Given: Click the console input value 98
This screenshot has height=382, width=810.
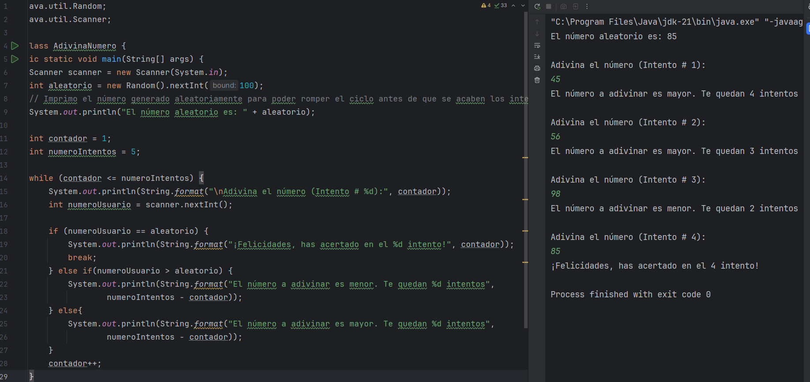Looking at the screenshot, I should click(x=555, y=194).
